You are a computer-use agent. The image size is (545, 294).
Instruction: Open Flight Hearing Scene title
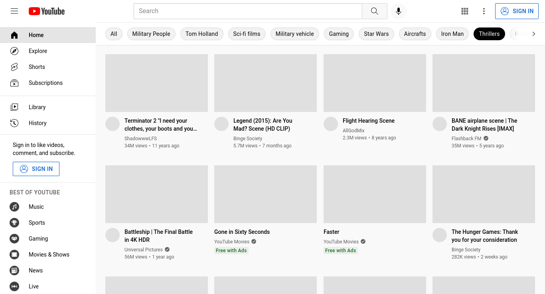pos(369,121)
